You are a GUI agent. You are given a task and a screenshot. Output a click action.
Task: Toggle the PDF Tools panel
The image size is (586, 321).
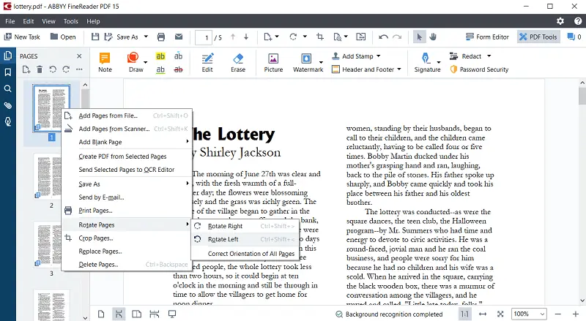click(x=538, y=37)
